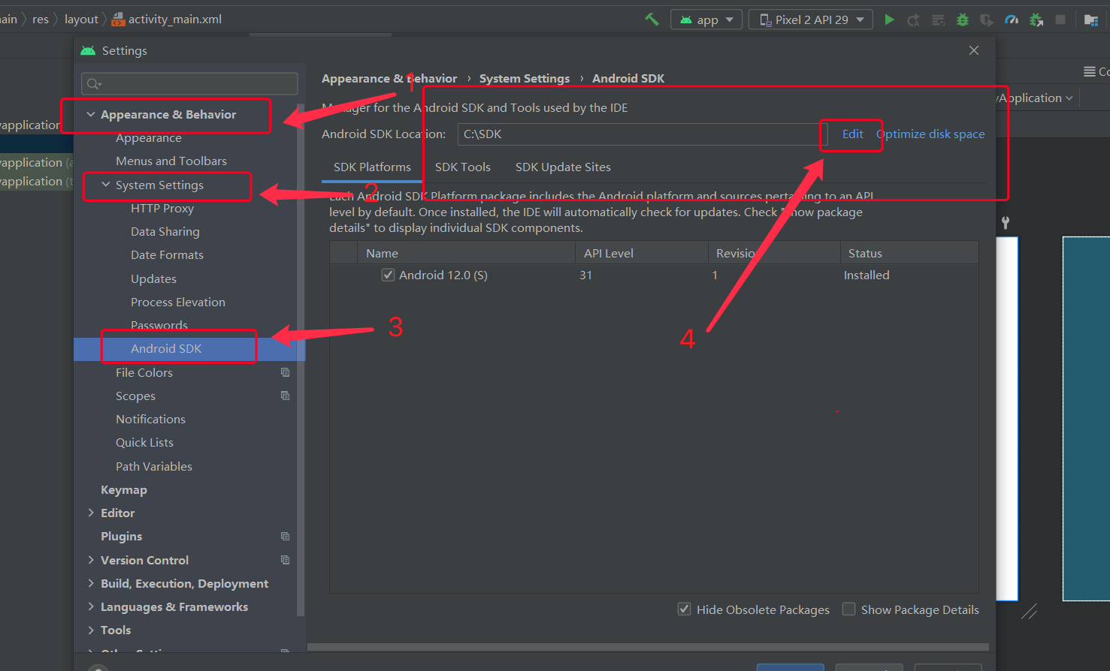The width and height of the screenshot is (1110, 671).
Task: Enable Show Package Details checkbox
Action: tap(848, 609)
